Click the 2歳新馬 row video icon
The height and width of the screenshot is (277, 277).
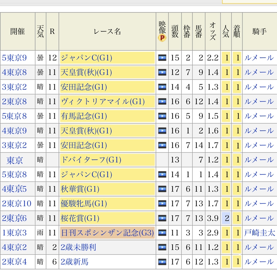click(x=162, y=262)
